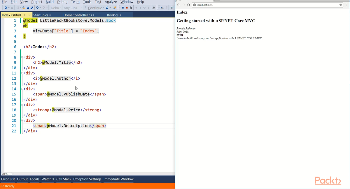Select the Index.cshtml tab
This screenshot has width=350, height=189.
[11, 15]
